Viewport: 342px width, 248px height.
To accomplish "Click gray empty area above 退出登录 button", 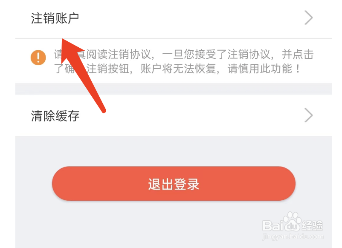I will coord(174,151).
